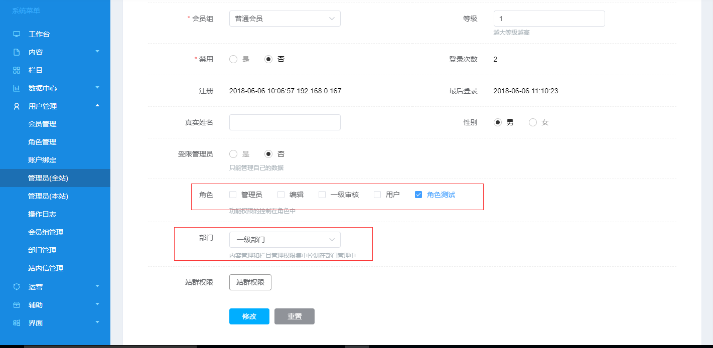713x348 pixels.
Task: Click the 数据中心 chart icon
Action: click(17, 88)
